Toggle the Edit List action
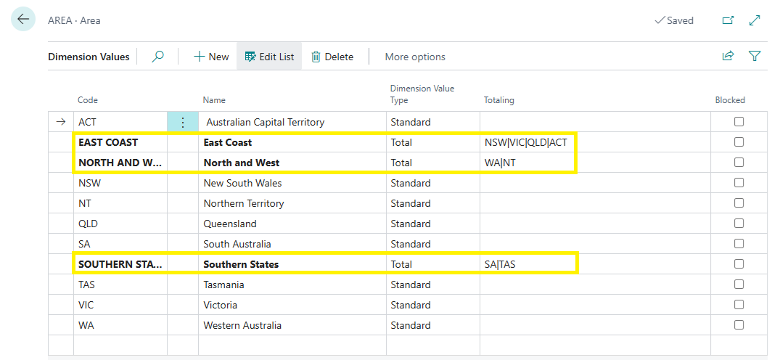772x360 pixels. [x=269, y=57]
